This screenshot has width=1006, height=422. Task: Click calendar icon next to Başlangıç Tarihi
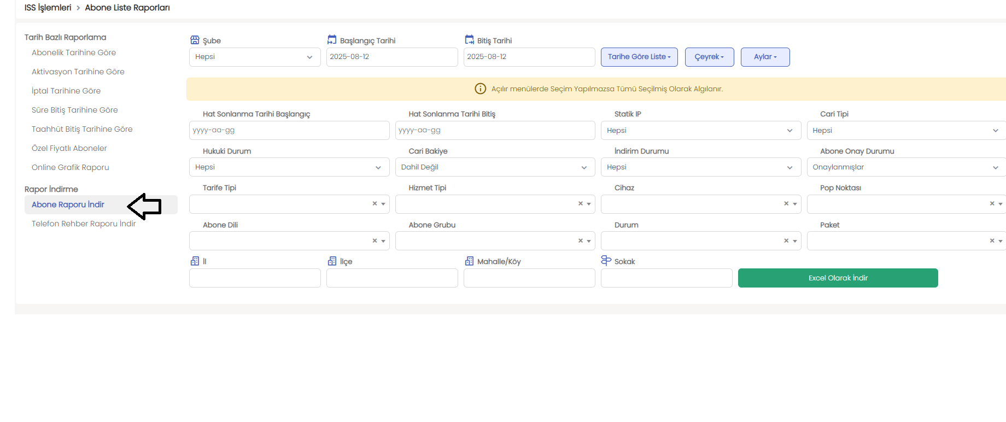pos(332,40)
